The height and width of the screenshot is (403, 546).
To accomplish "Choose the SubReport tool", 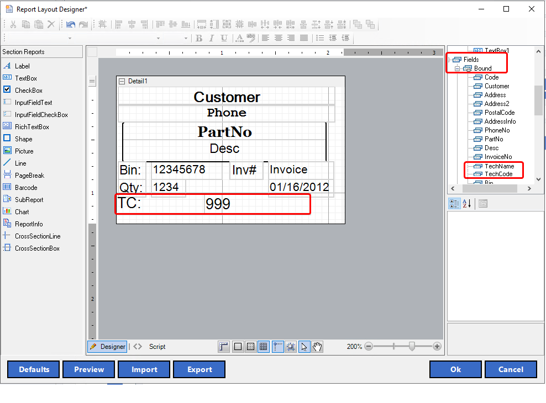I will [x=29, y=200].
